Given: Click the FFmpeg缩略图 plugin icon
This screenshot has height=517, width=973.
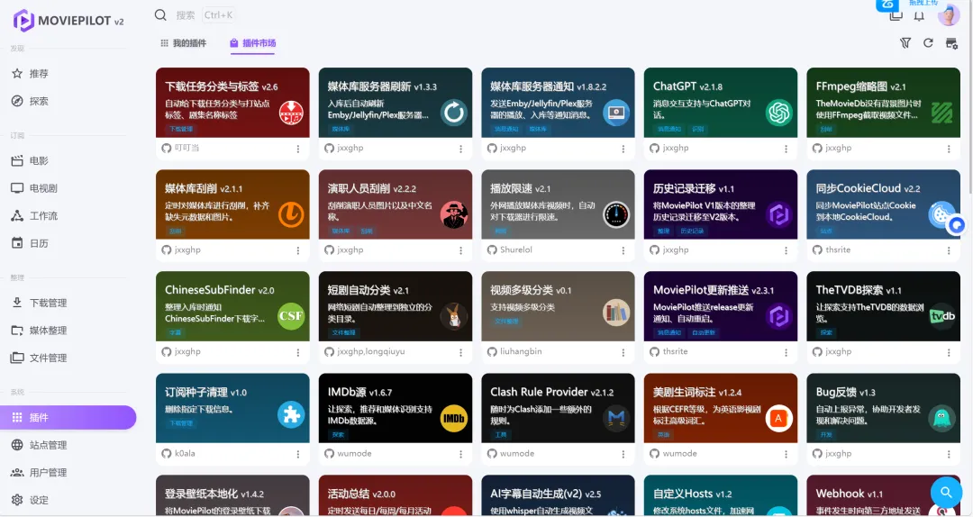Looking at the screenshot, I should (942, 113).
